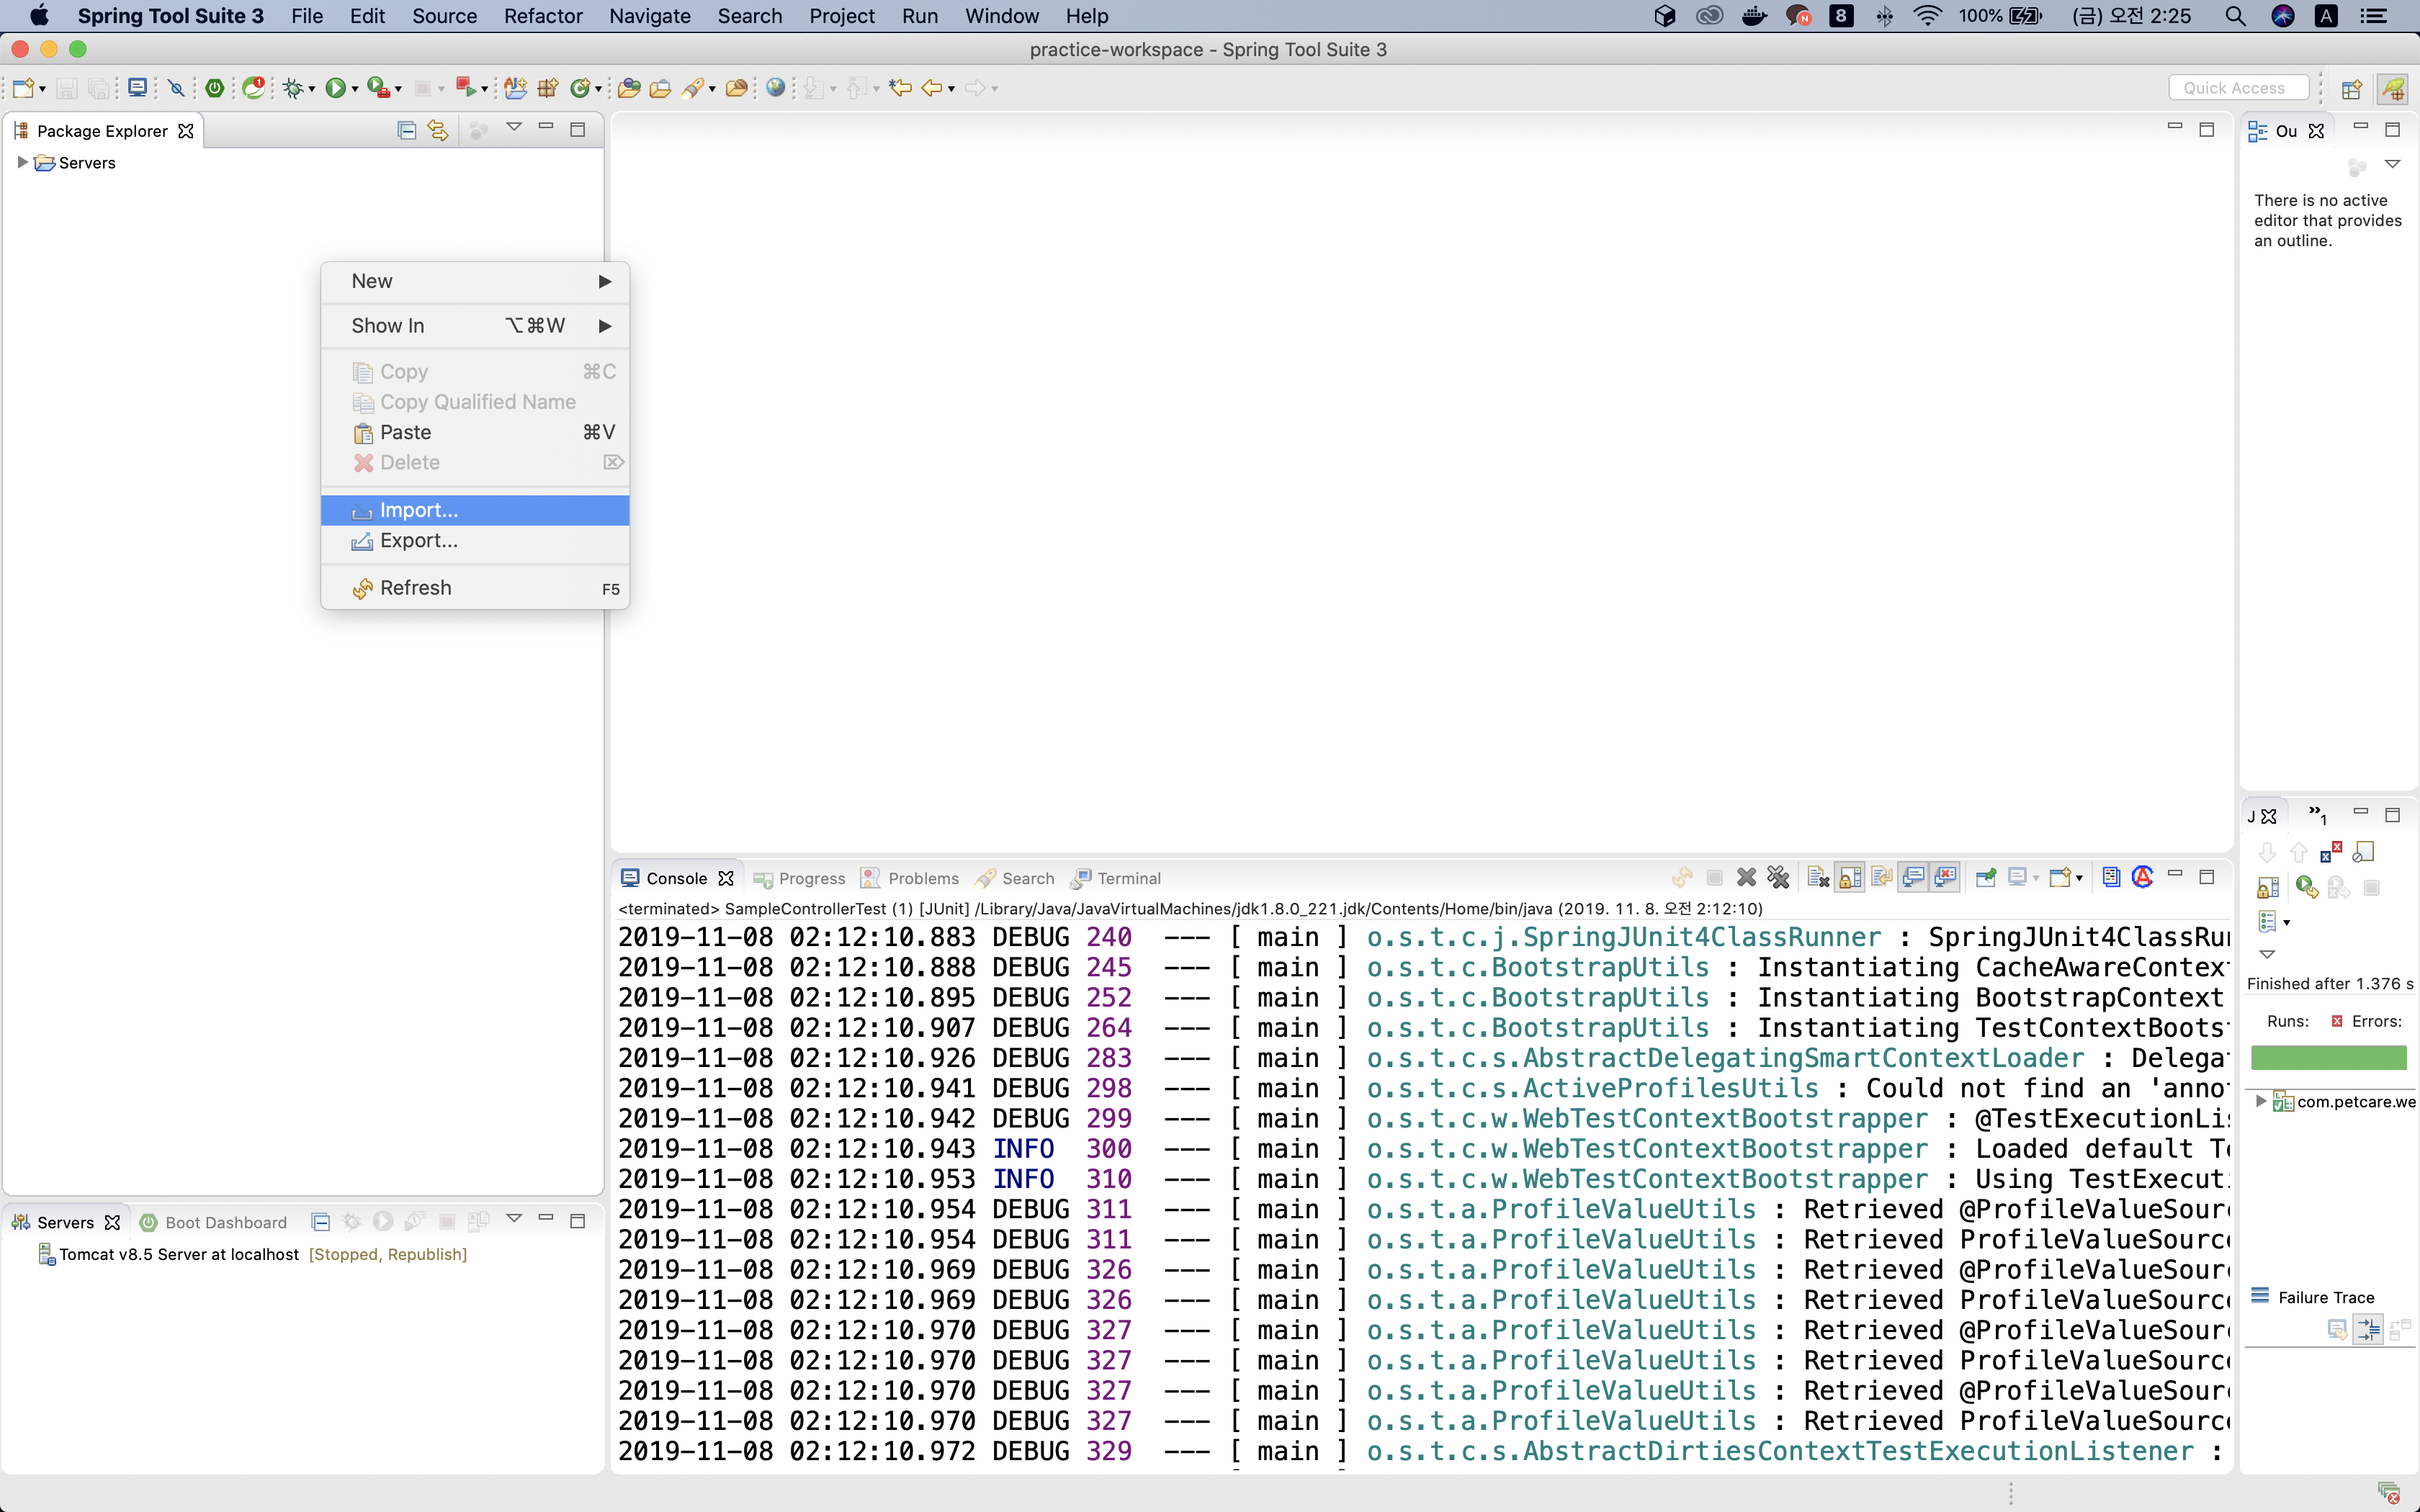
Task: Expand the Servers folder in Package Explorer
Action: [x=22, y=162]
